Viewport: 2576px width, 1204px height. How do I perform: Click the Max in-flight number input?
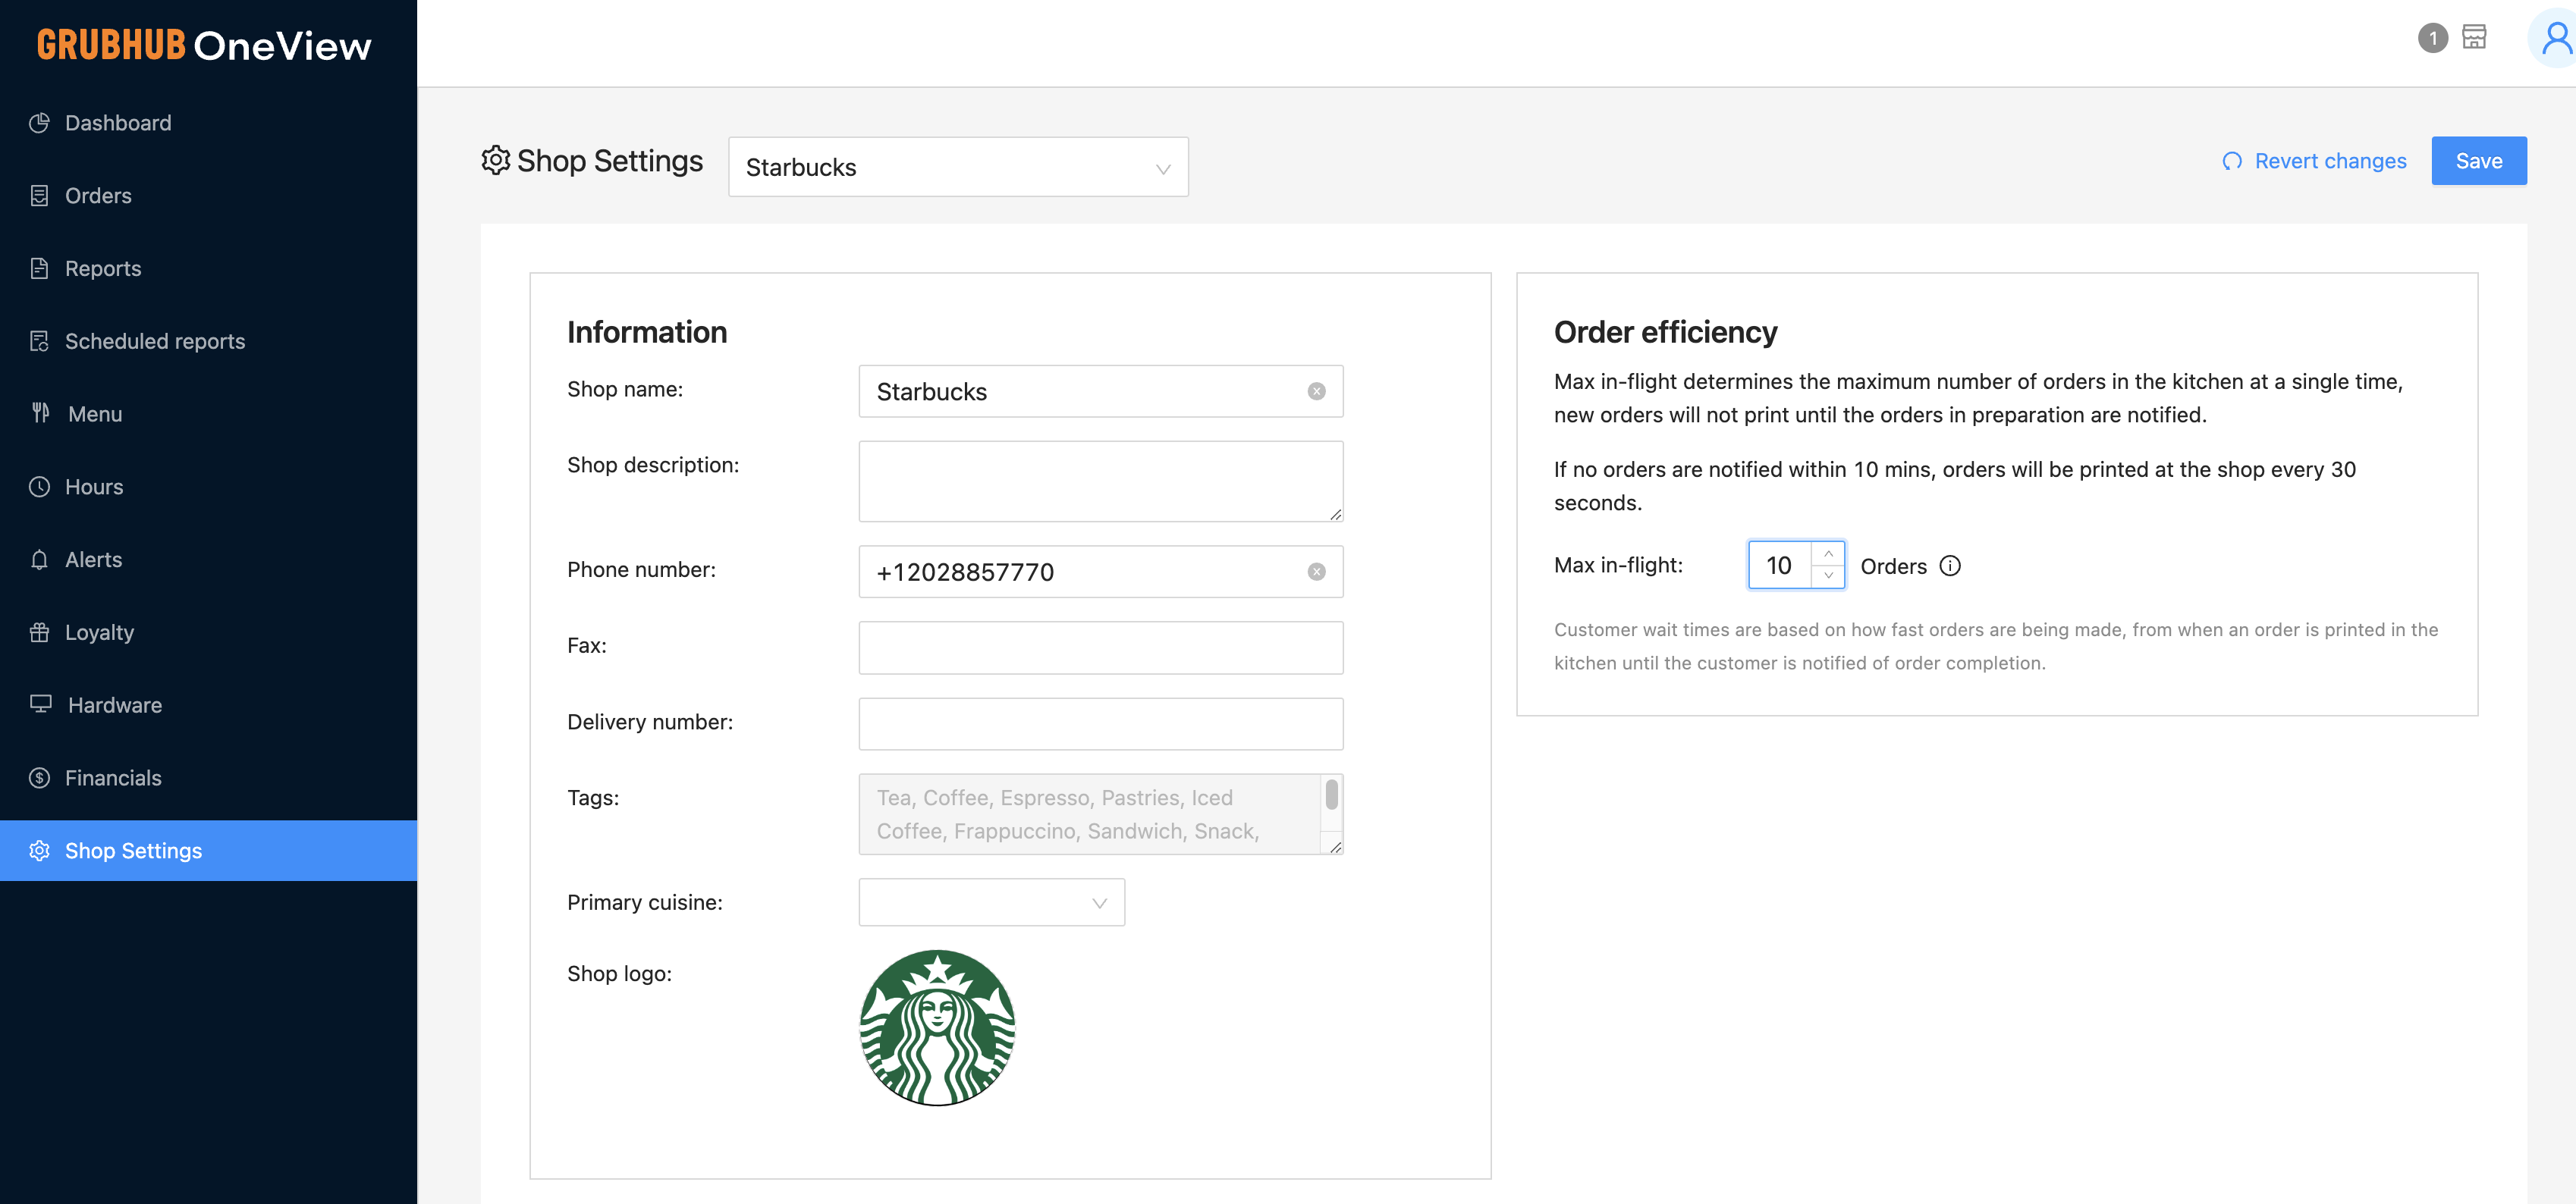click(1780, 566)
